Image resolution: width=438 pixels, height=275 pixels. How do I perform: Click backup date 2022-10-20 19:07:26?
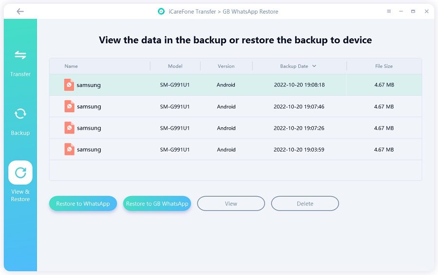click(299, 128)
